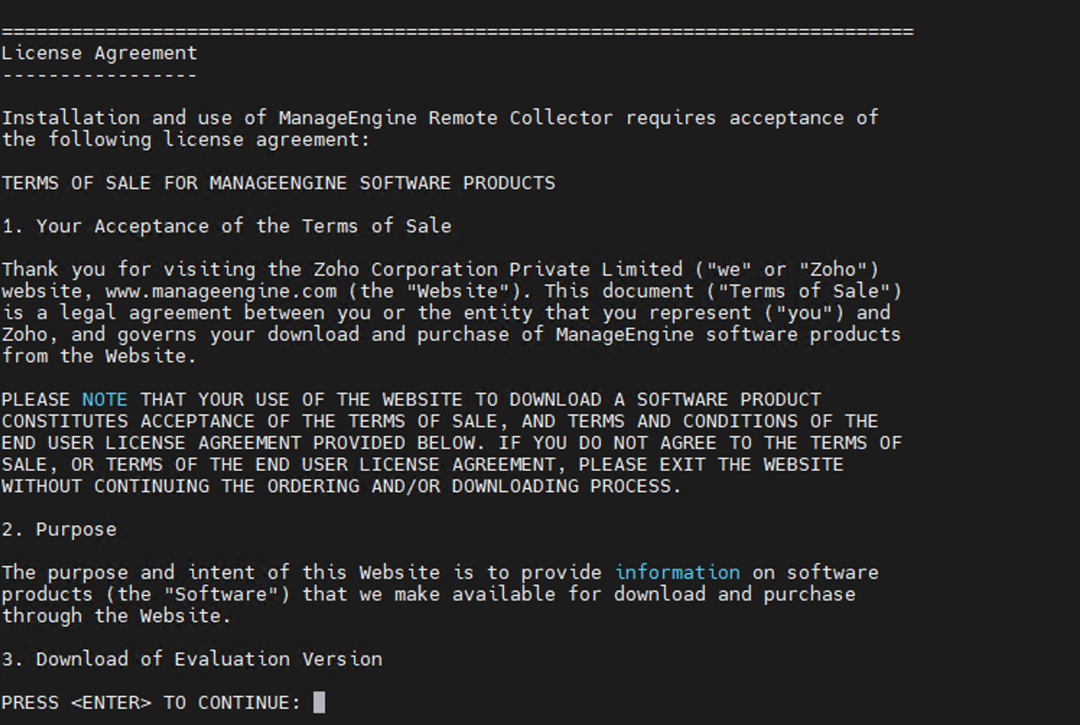1080x725 pixels.
Task: Click the highlighted word "information"
Action: pos(677,573)
